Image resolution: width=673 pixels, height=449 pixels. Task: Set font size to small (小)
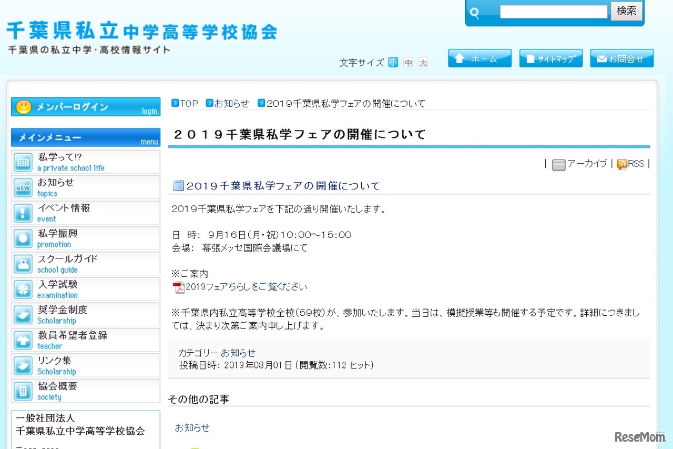(x=393, y=63)
